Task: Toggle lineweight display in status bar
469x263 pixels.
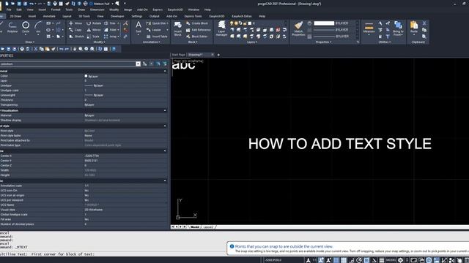Action: pyautogui.click(x=382, y=260)
